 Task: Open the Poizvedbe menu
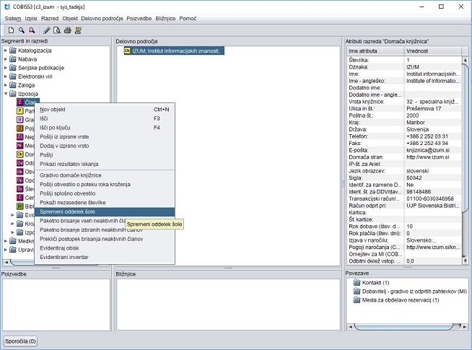139,19
